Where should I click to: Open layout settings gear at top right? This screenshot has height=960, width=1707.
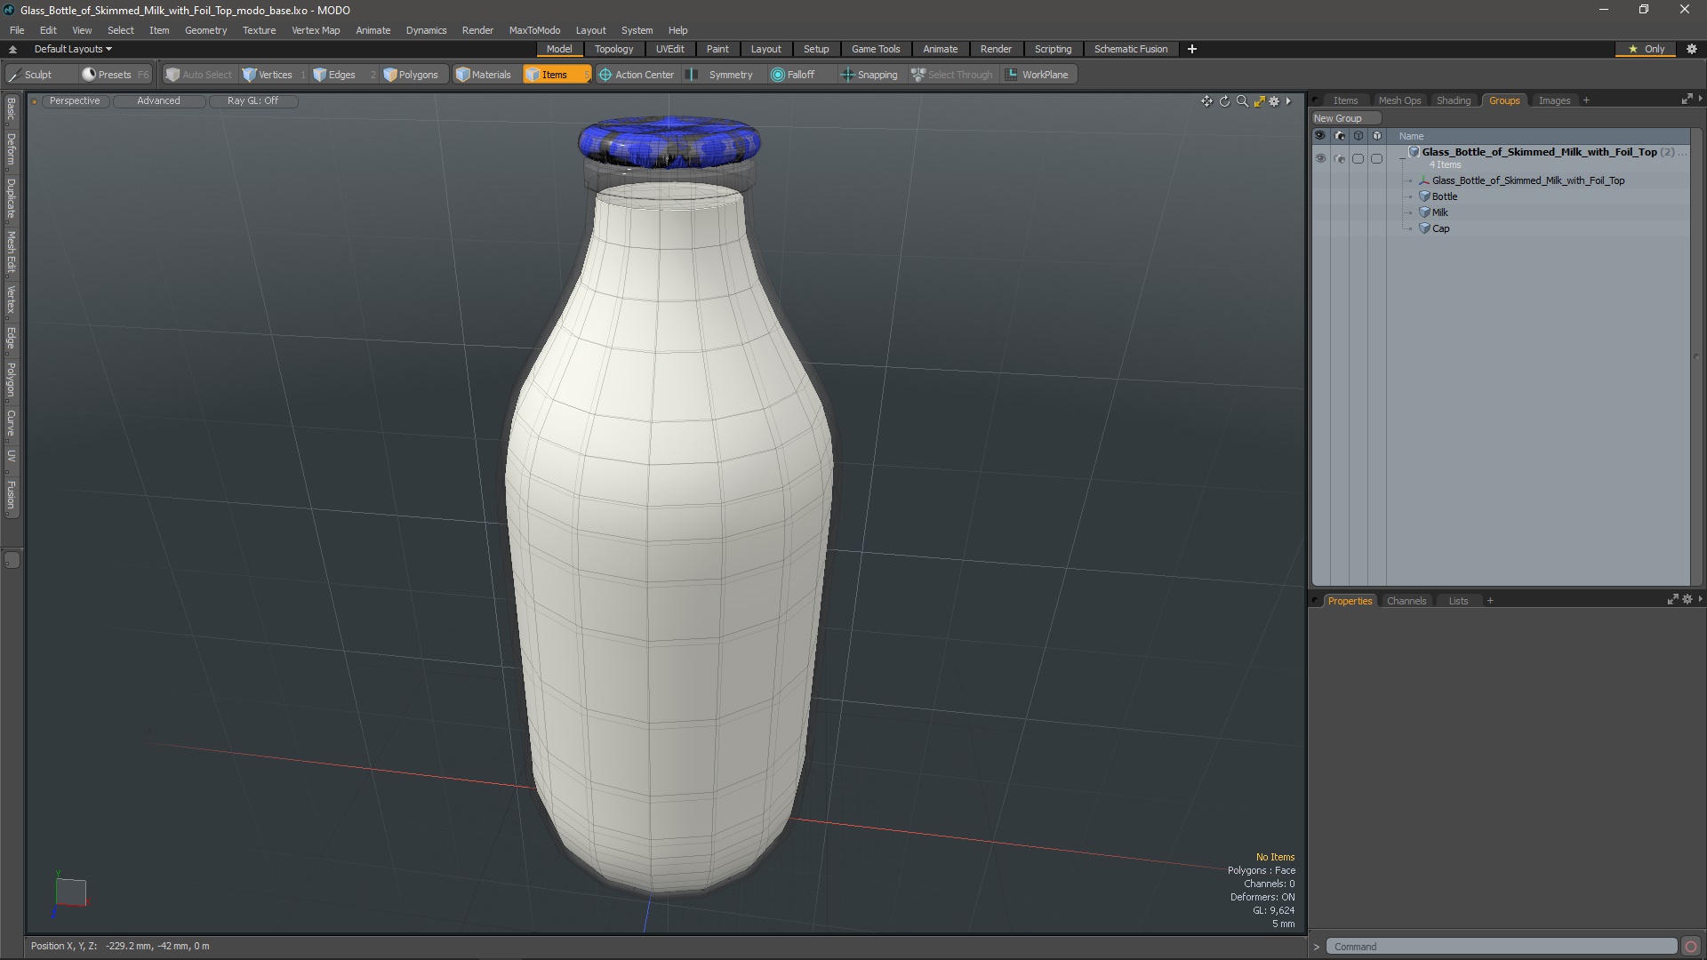click(1692, 49)
